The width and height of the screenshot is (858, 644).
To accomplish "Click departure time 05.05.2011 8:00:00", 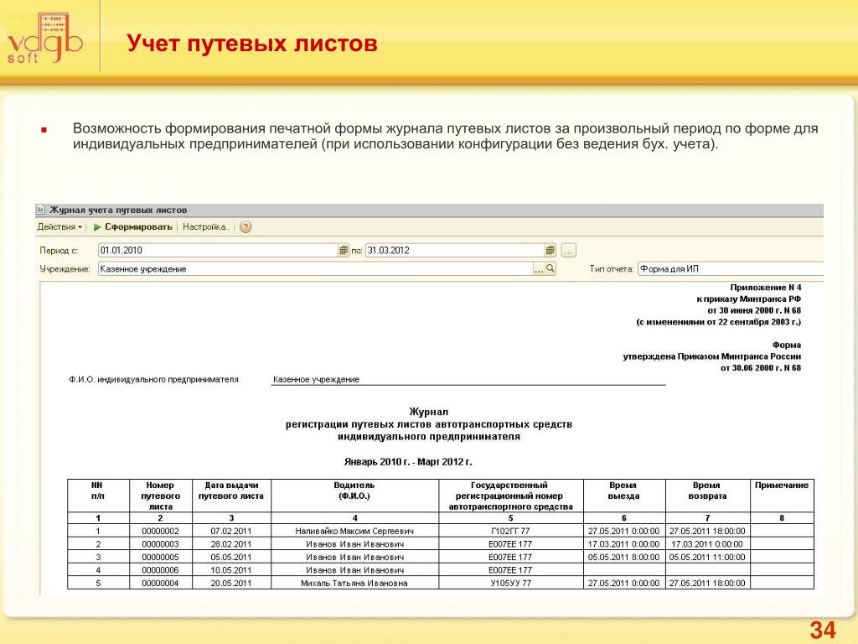I will click(x=623, y=557).
